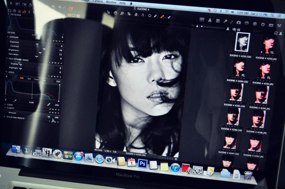Click the browser search magnifier icon
The width and height of the screenshot is (285, 189).
276,33
